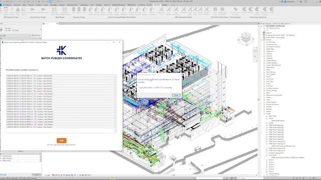Screen dimensions: 321x180
Task: Open the Modify ribbon tab
Action: [165, 5]
